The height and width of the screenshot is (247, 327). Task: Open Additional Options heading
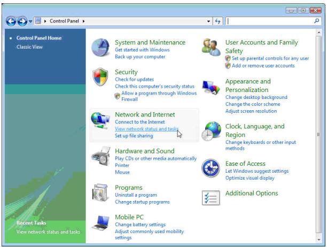tap(252, 194)
